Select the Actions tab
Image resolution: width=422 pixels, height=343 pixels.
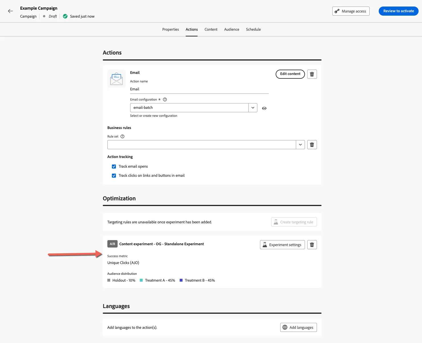click(x=192, y=29)
